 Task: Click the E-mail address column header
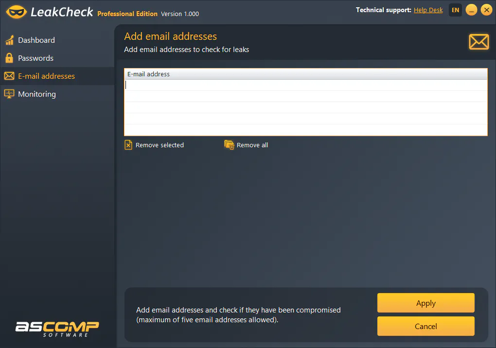305,74
